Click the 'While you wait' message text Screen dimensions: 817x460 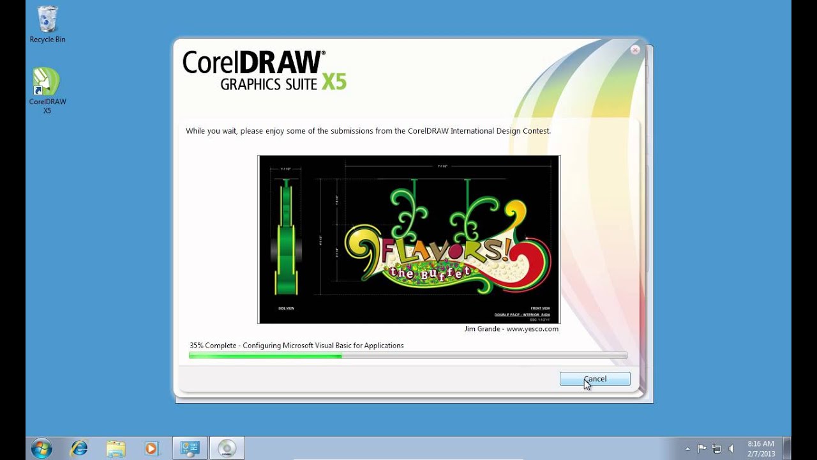tap(368, 131)
